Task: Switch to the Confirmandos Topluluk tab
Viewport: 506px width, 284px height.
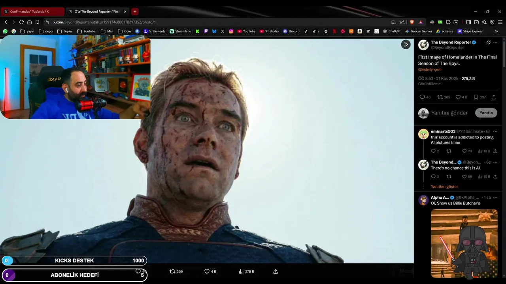Action: (x=32, y=11)
